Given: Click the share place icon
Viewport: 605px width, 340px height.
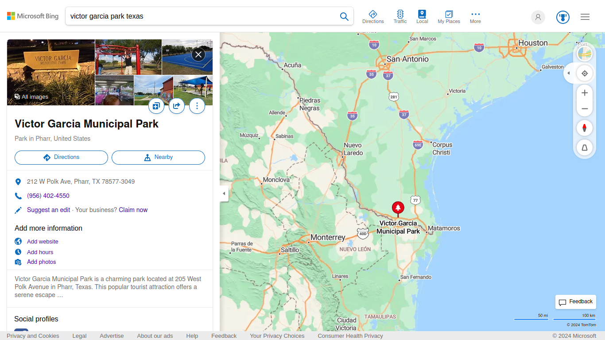Looking at the screenshot, I should [x=177, y=106].
